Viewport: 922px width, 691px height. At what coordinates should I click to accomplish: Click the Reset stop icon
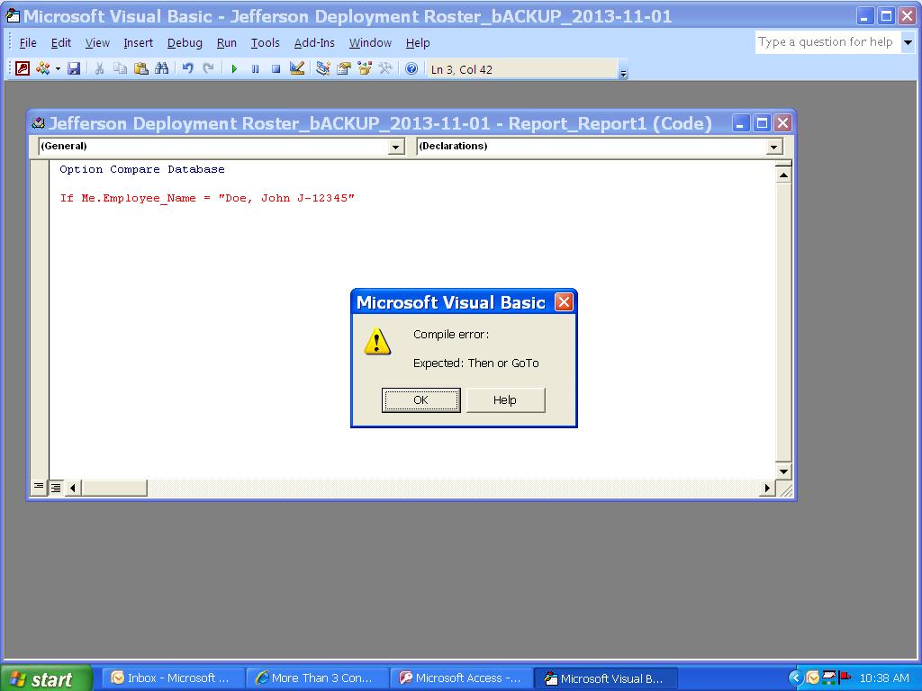(x=276, y=68)
